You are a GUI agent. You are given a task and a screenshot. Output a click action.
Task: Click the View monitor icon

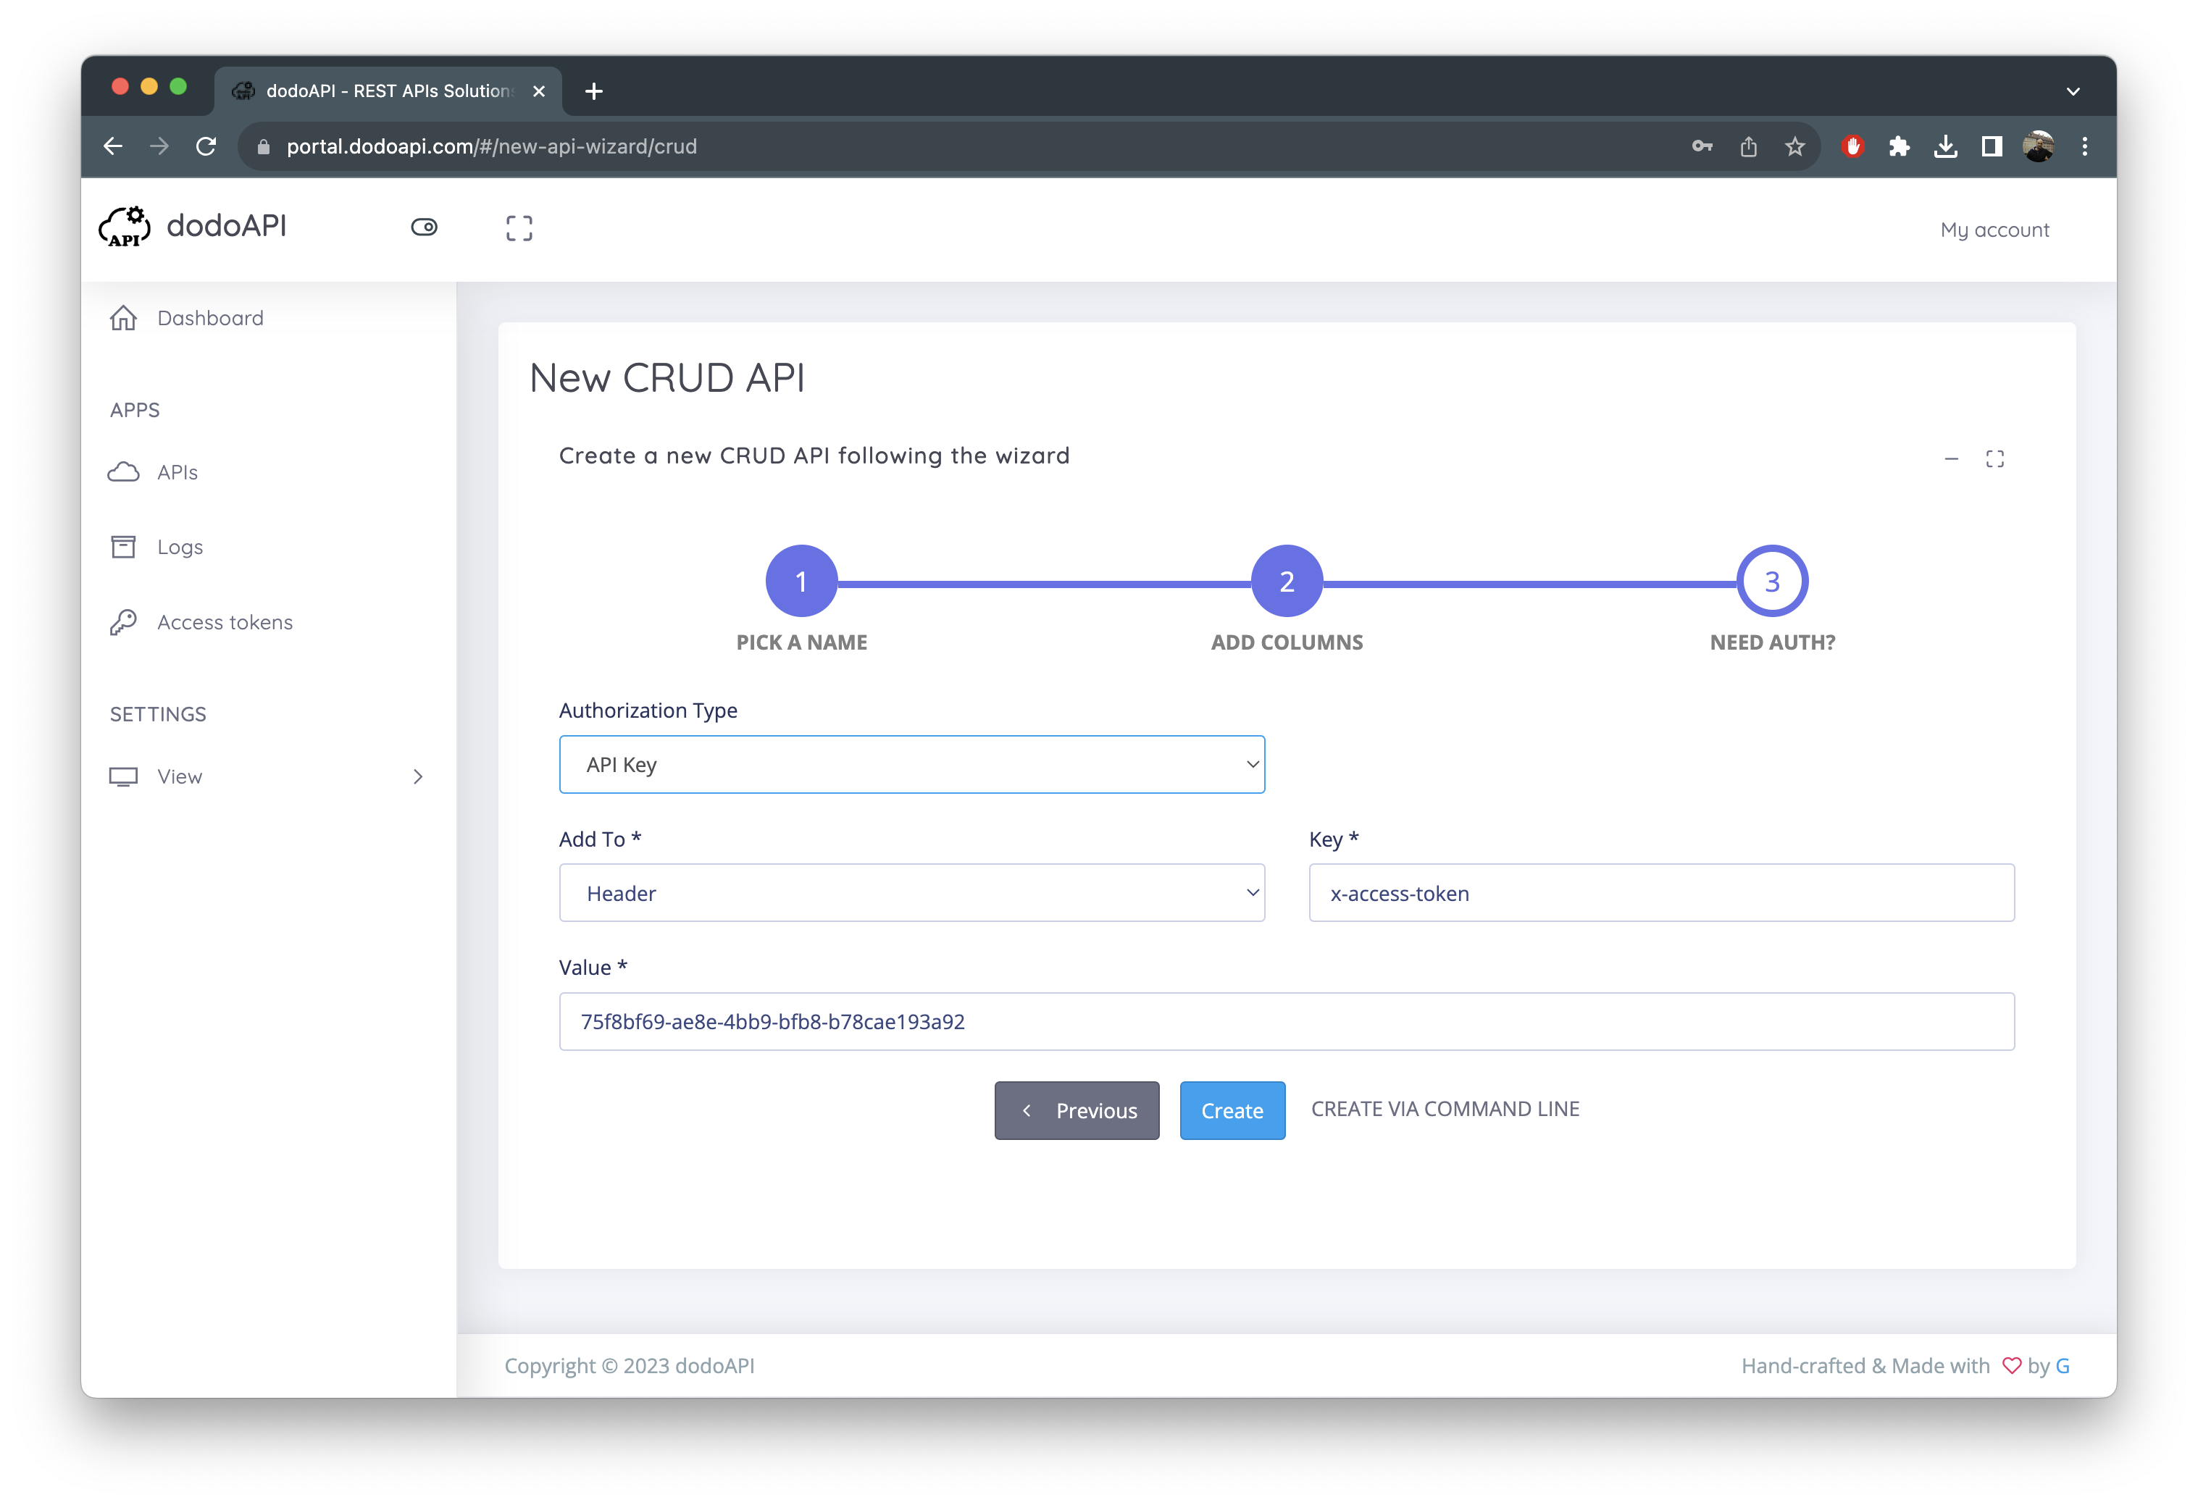coord(124,776)
